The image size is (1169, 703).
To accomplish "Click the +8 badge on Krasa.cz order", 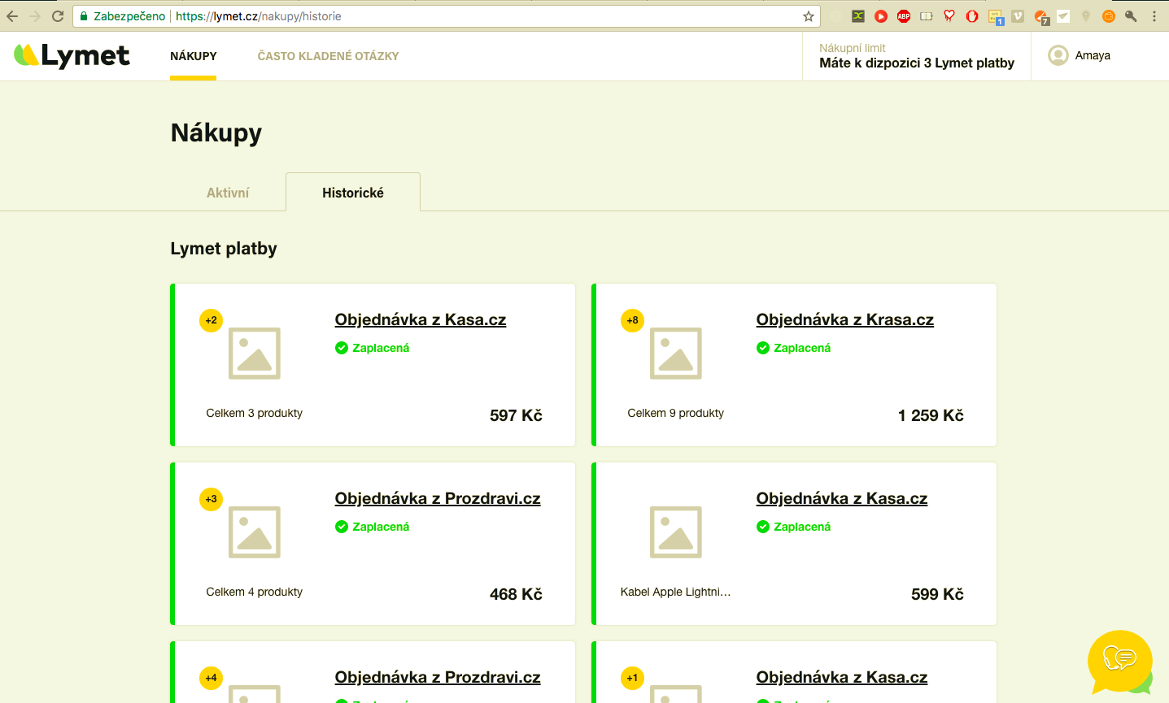I will point(632,320).
